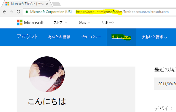Click the こんにちは greeting text
The image size is (176, 112).
click(x=47, y=102)
